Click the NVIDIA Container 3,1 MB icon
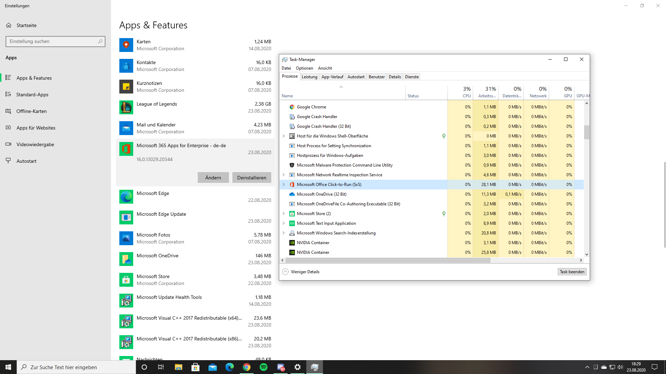 (292, 243)
